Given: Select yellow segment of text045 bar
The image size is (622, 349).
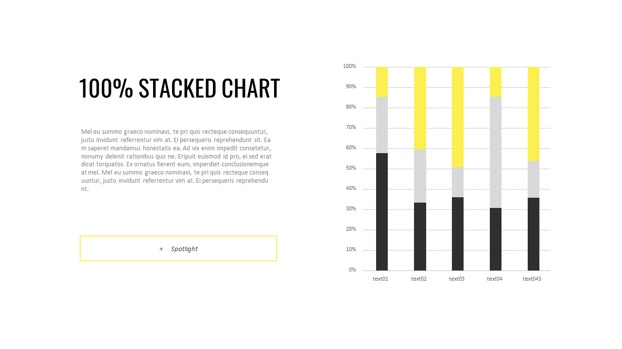Looking at the screenshot, I should pos(534,114).
